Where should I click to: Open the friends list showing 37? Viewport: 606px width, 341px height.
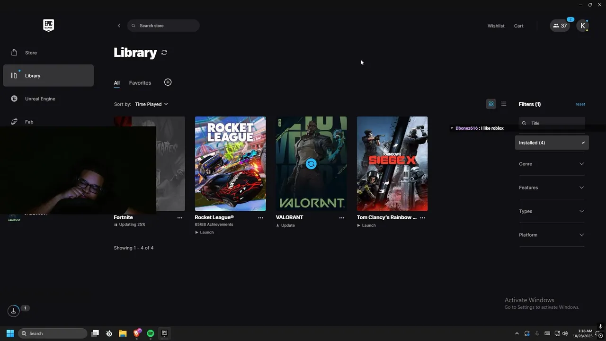[x=560, y=26]
